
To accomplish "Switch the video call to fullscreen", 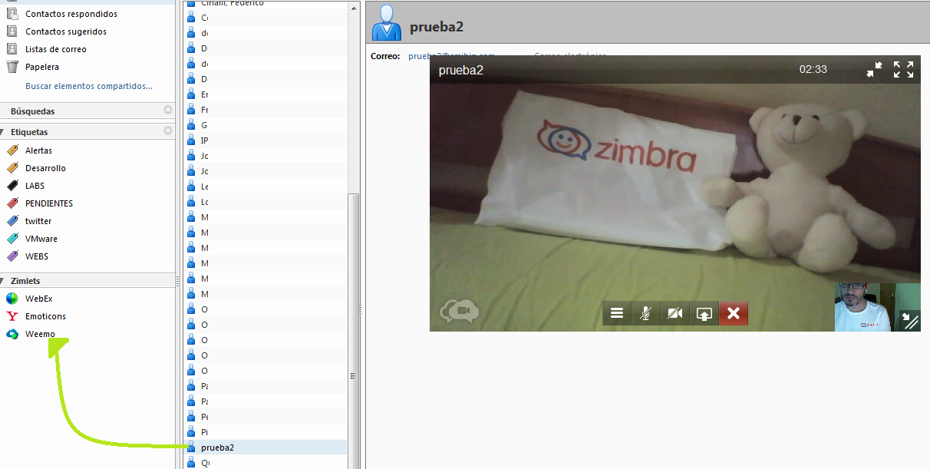I will click(x=904, y=70).
